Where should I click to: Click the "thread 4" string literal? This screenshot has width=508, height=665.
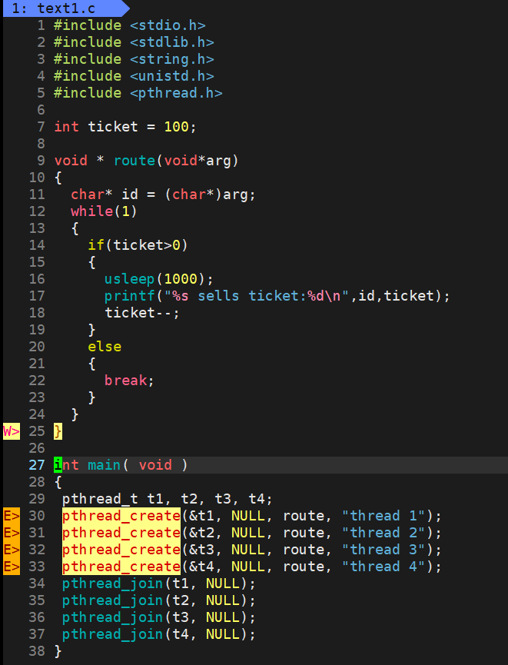click(383, 567)
